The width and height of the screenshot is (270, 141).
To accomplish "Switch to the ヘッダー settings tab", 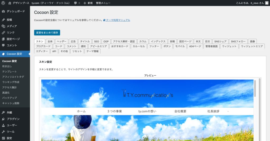I will 62,41.
